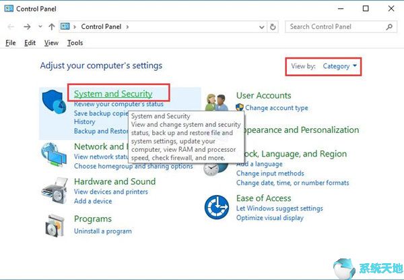Click Add a device link
Image resolution: width=404 pixels, height=280 pixels.
tap(93, 201)
